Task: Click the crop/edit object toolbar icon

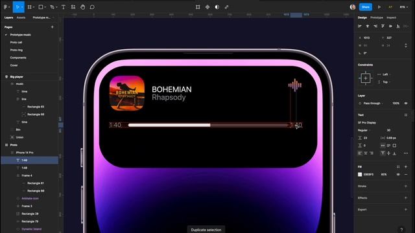Action: 198,7
